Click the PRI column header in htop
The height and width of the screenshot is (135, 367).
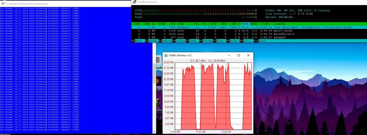(197, 24)
